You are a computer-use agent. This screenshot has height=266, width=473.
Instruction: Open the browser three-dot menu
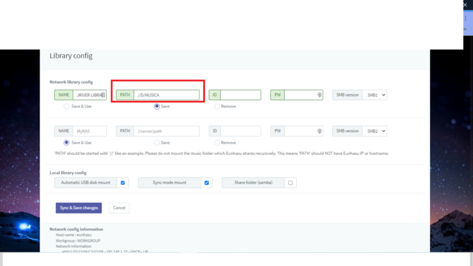pos(465,18)
